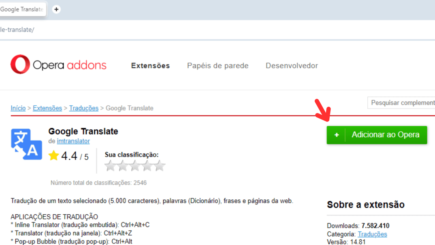The width and height of the screenshot is (435, 245).
Task: Open the imtranslator developer link
Action: (73, 141)
